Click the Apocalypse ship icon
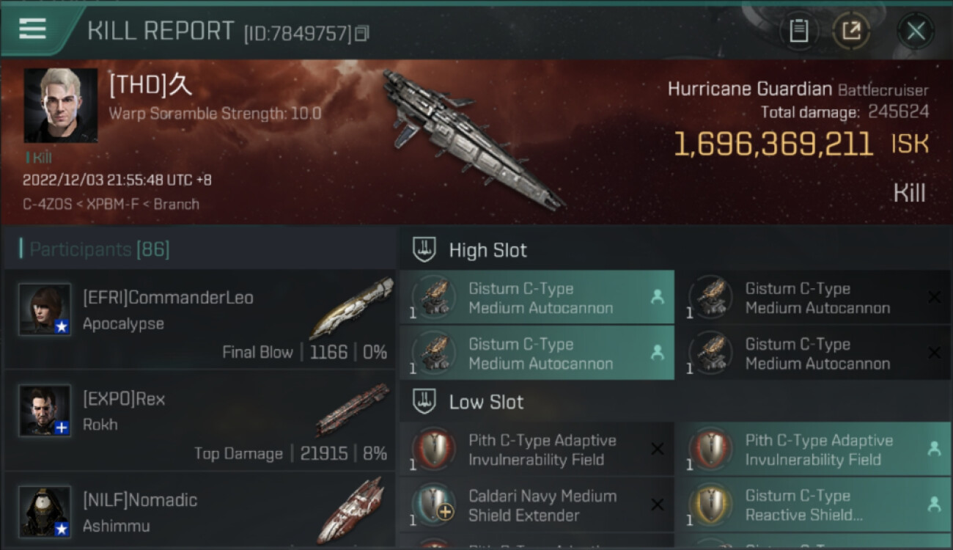The height and width of the screenshot is (550, 953). click(x=352, y=308)
